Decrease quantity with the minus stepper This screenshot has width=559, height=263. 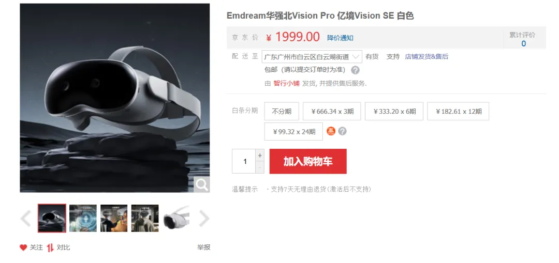(260, 167)
